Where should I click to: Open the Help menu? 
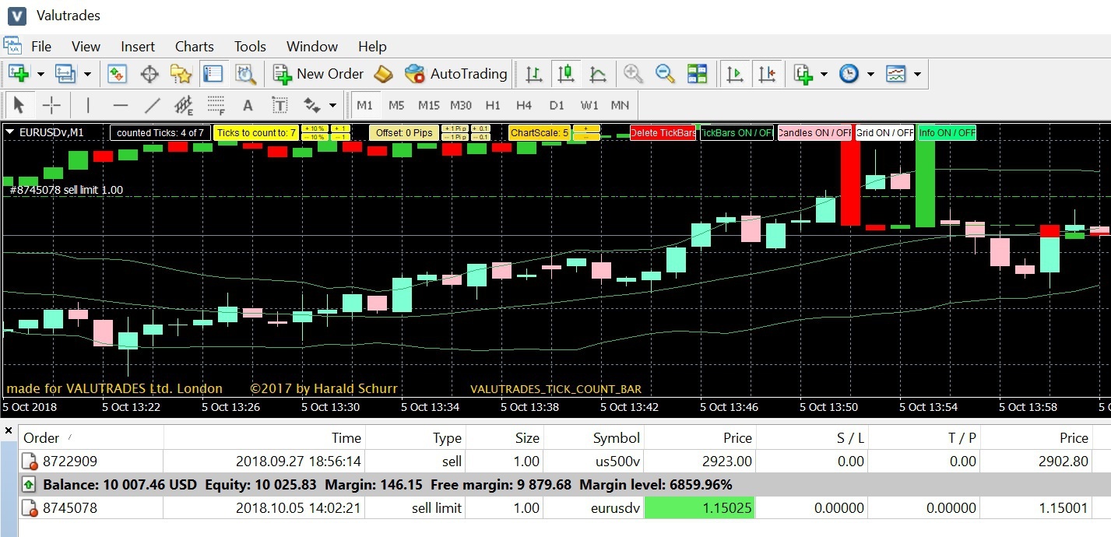(x=372, y=47)
